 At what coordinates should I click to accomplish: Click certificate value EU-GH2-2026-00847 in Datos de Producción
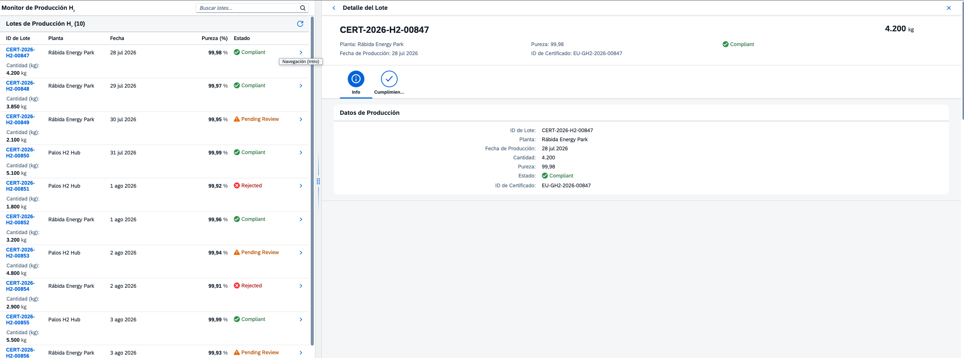566,185
